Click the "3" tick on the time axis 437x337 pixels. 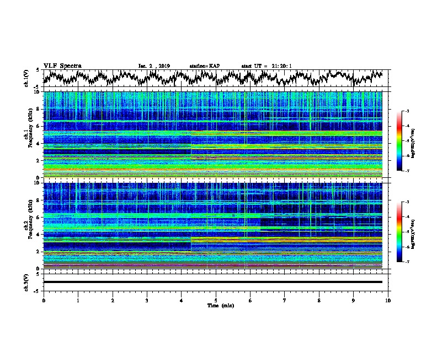(147, 301)
